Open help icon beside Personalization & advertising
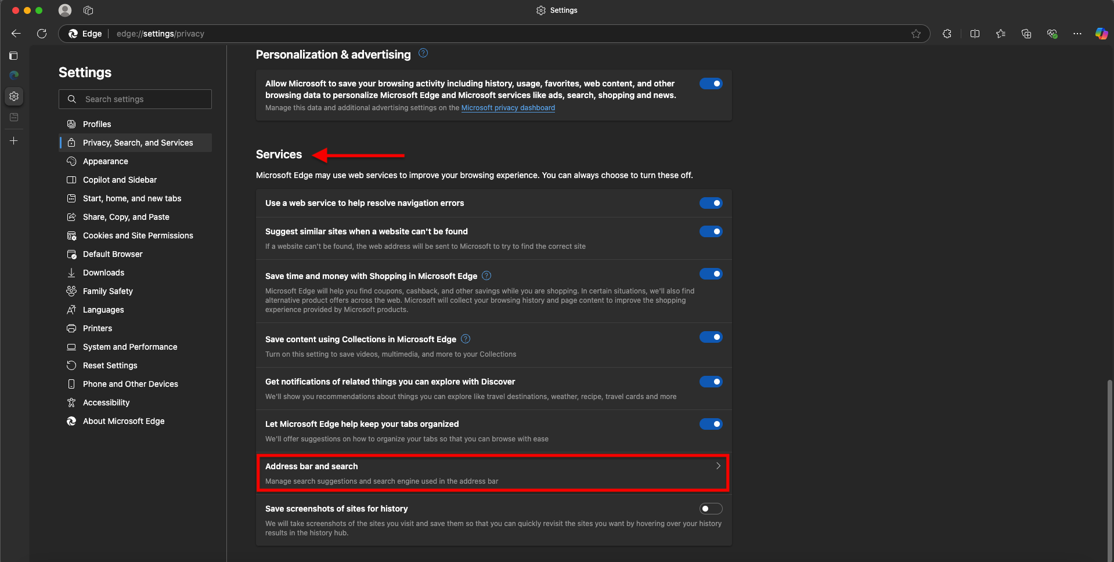This screenshot has width=1114, height=562. [x=423, y=53]
